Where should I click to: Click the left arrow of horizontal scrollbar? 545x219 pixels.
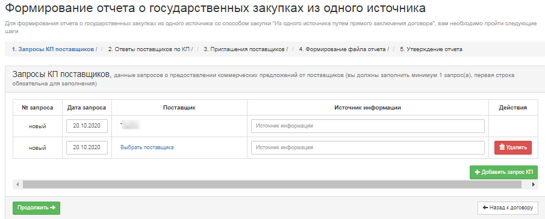pyautogui.click(x=17, y=184)
